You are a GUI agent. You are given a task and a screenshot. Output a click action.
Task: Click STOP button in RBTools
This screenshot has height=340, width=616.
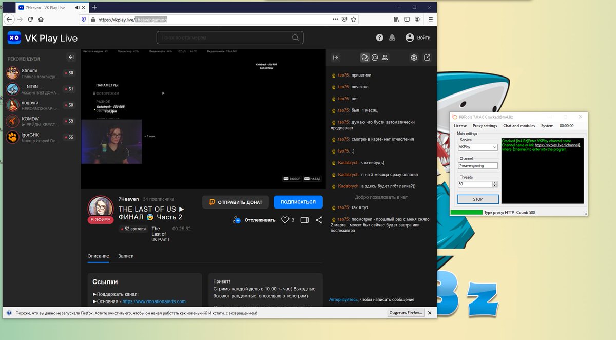point(477,199)
